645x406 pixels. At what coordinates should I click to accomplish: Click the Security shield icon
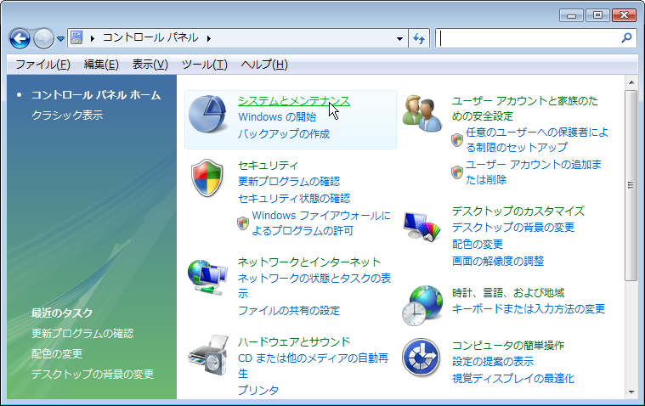(x=207, y=178)
